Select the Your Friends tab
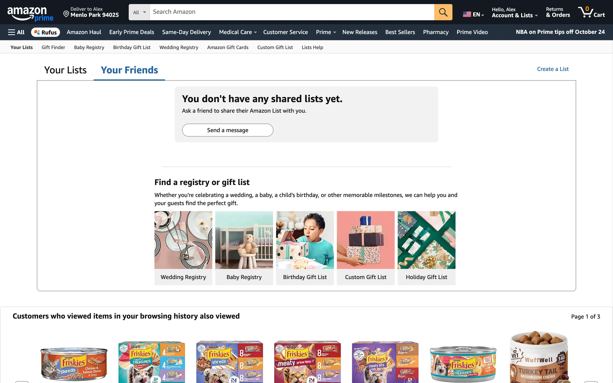 click(x=129, y=70)
